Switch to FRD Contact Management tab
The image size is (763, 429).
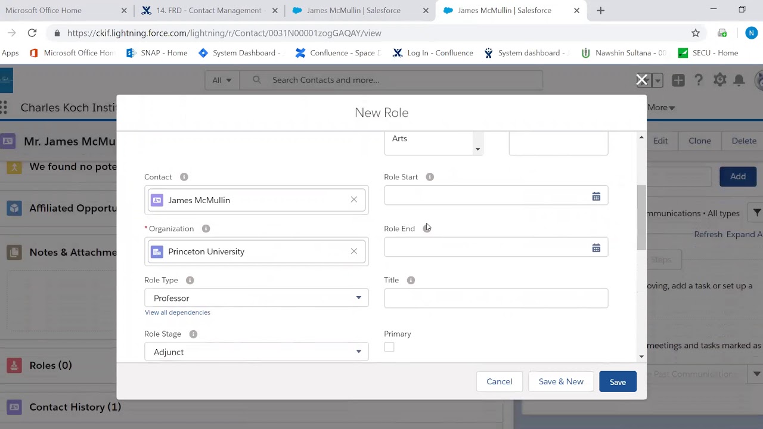tap(209, 10)
